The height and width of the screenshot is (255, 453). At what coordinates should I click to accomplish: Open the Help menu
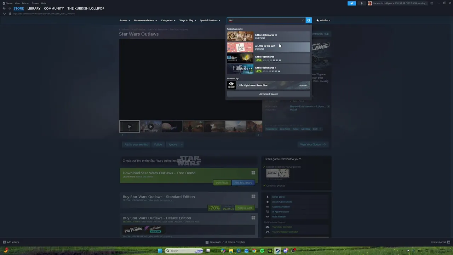pos(43,3)
